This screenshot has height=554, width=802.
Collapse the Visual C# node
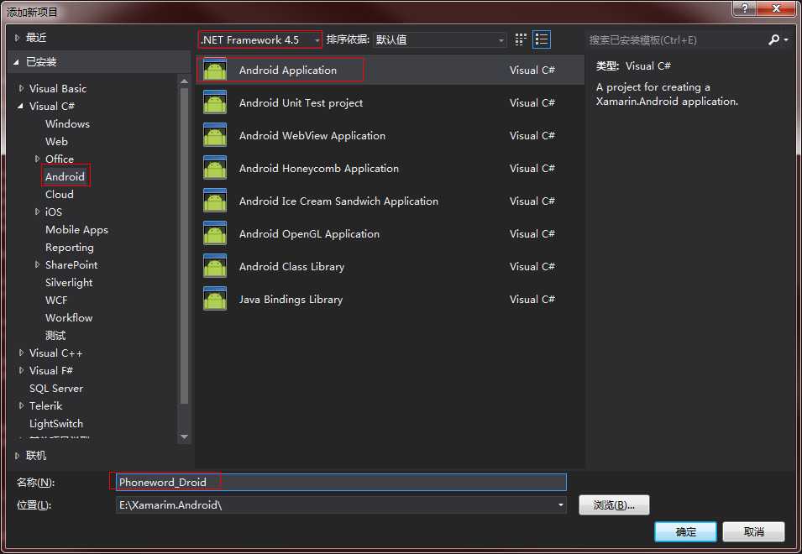(20, 107)
